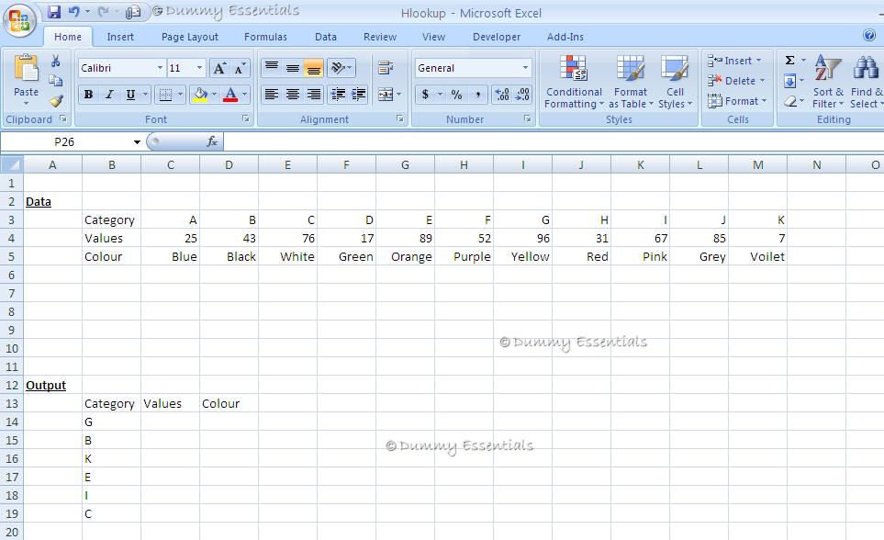Toggle Bold formatting

(x=88, y=95)
